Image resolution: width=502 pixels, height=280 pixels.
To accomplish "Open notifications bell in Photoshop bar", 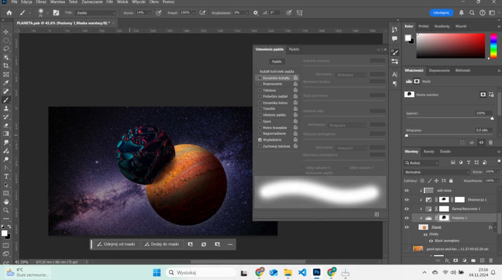I will (x=461, y=13).
